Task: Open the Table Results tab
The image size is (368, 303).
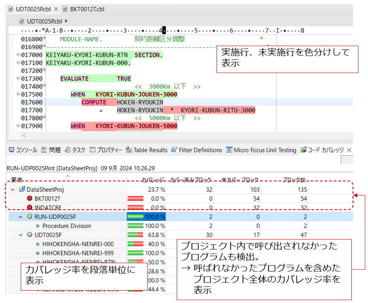Action: [147, 150]
